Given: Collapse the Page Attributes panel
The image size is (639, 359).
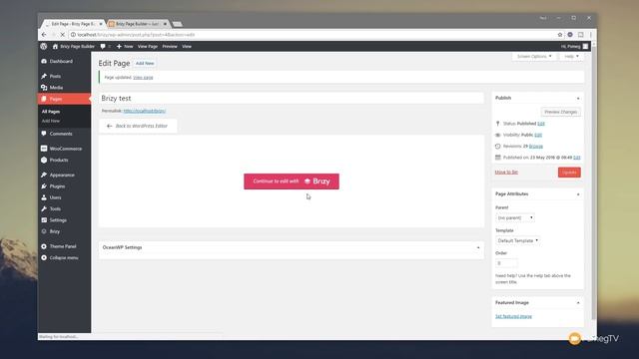Looking at the screenshot, I should (x=578, y=194).
